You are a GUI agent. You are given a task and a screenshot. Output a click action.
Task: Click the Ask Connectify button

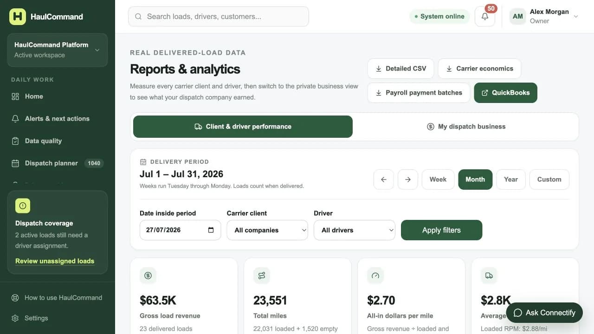point(544,313)
